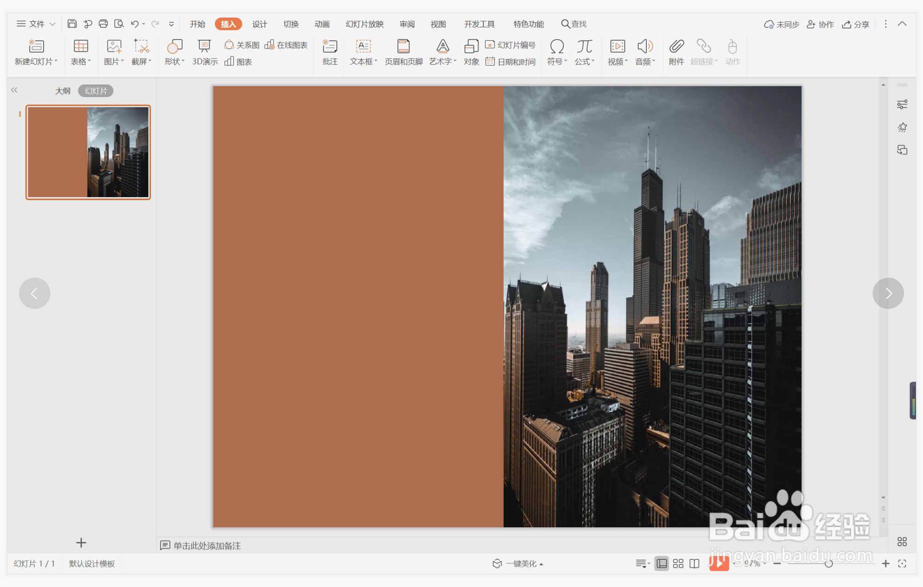Select slide 1 thumbnail in panel
This screenshot has width=923, height=587.
click(x=88, y=152)
